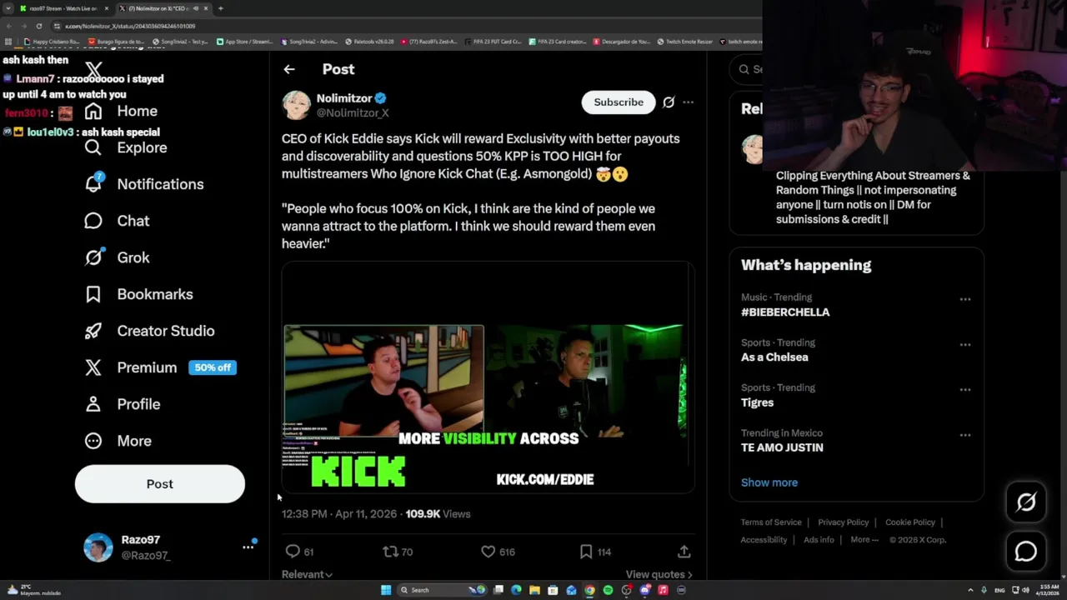The image size is (1067, 600).
Task: Open Terms of Service footer link
Action: point(771,522)
